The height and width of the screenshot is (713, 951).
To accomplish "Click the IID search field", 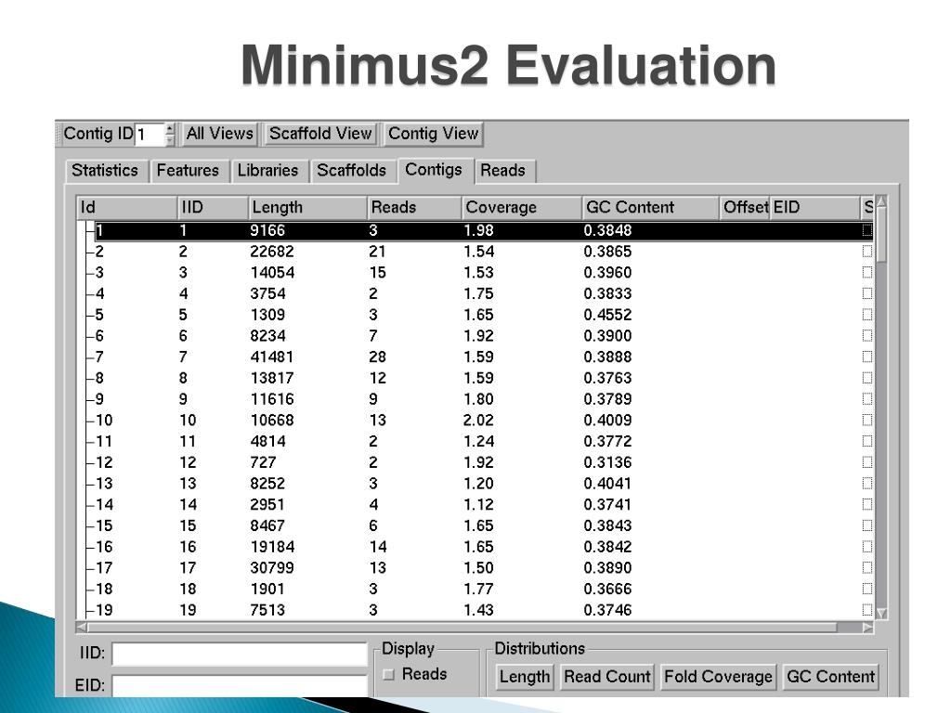I will click(x=240, y=655).
